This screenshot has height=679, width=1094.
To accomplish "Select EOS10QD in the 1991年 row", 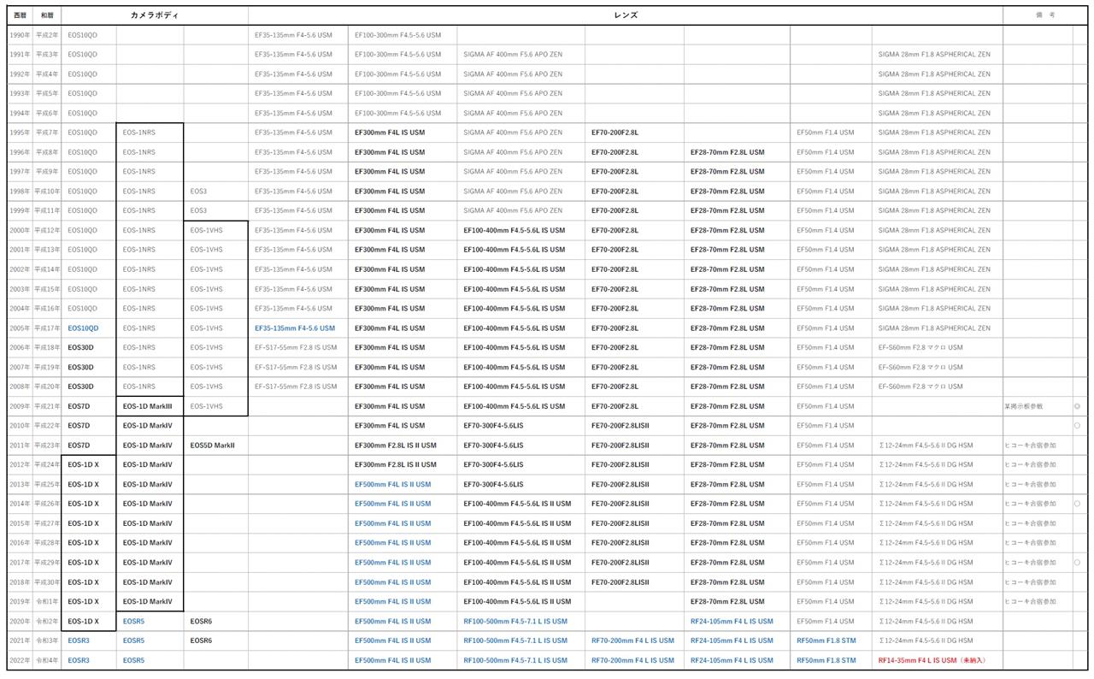I will 83,55.
